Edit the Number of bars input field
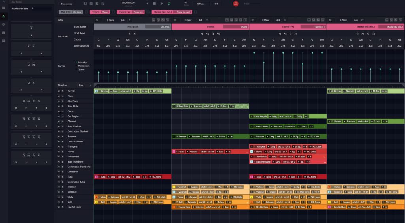Screen dimensions: 405x223 pyautogui.click(x=41, y=9)
